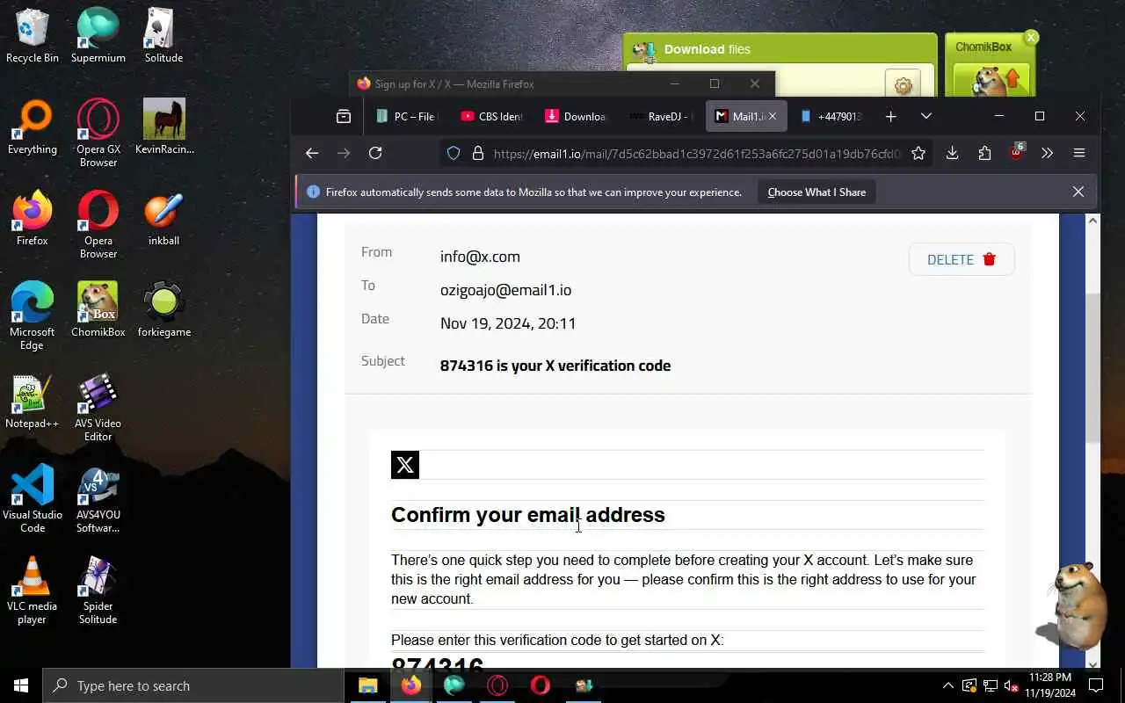Click the taskbar clock showing 11:28 PM
This screenshot has height=703, width=1125.
[1050, 685]
